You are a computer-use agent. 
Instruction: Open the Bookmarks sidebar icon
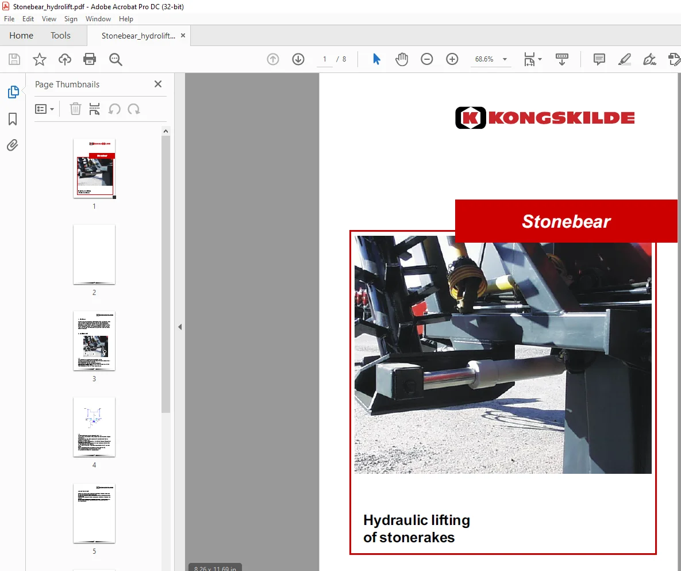tap(13, 119)
